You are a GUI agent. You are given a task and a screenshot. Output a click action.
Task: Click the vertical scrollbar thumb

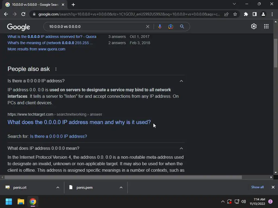(x=276, y=53)
